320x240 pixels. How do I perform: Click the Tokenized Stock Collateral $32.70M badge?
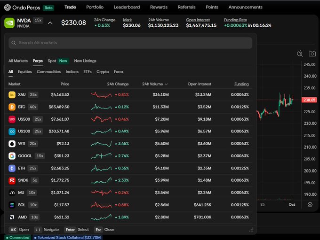[67, 238]
